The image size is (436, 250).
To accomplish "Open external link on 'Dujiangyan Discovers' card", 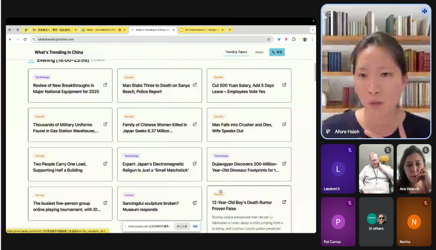I will coord(284,164).
